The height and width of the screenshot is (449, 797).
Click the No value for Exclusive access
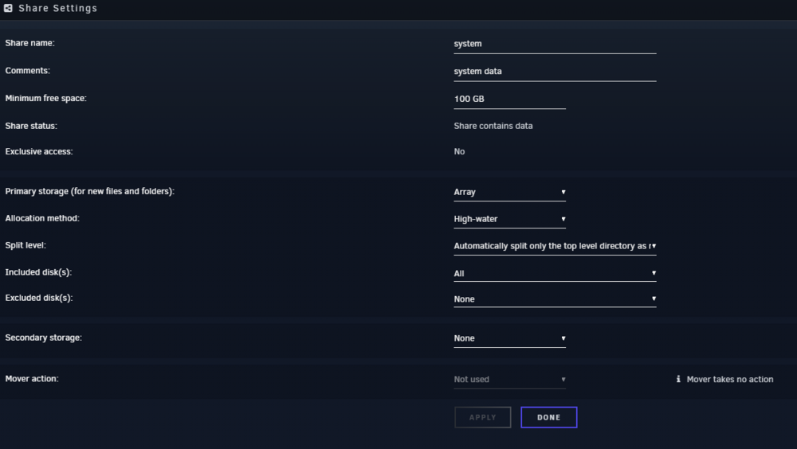coord(459,151)
